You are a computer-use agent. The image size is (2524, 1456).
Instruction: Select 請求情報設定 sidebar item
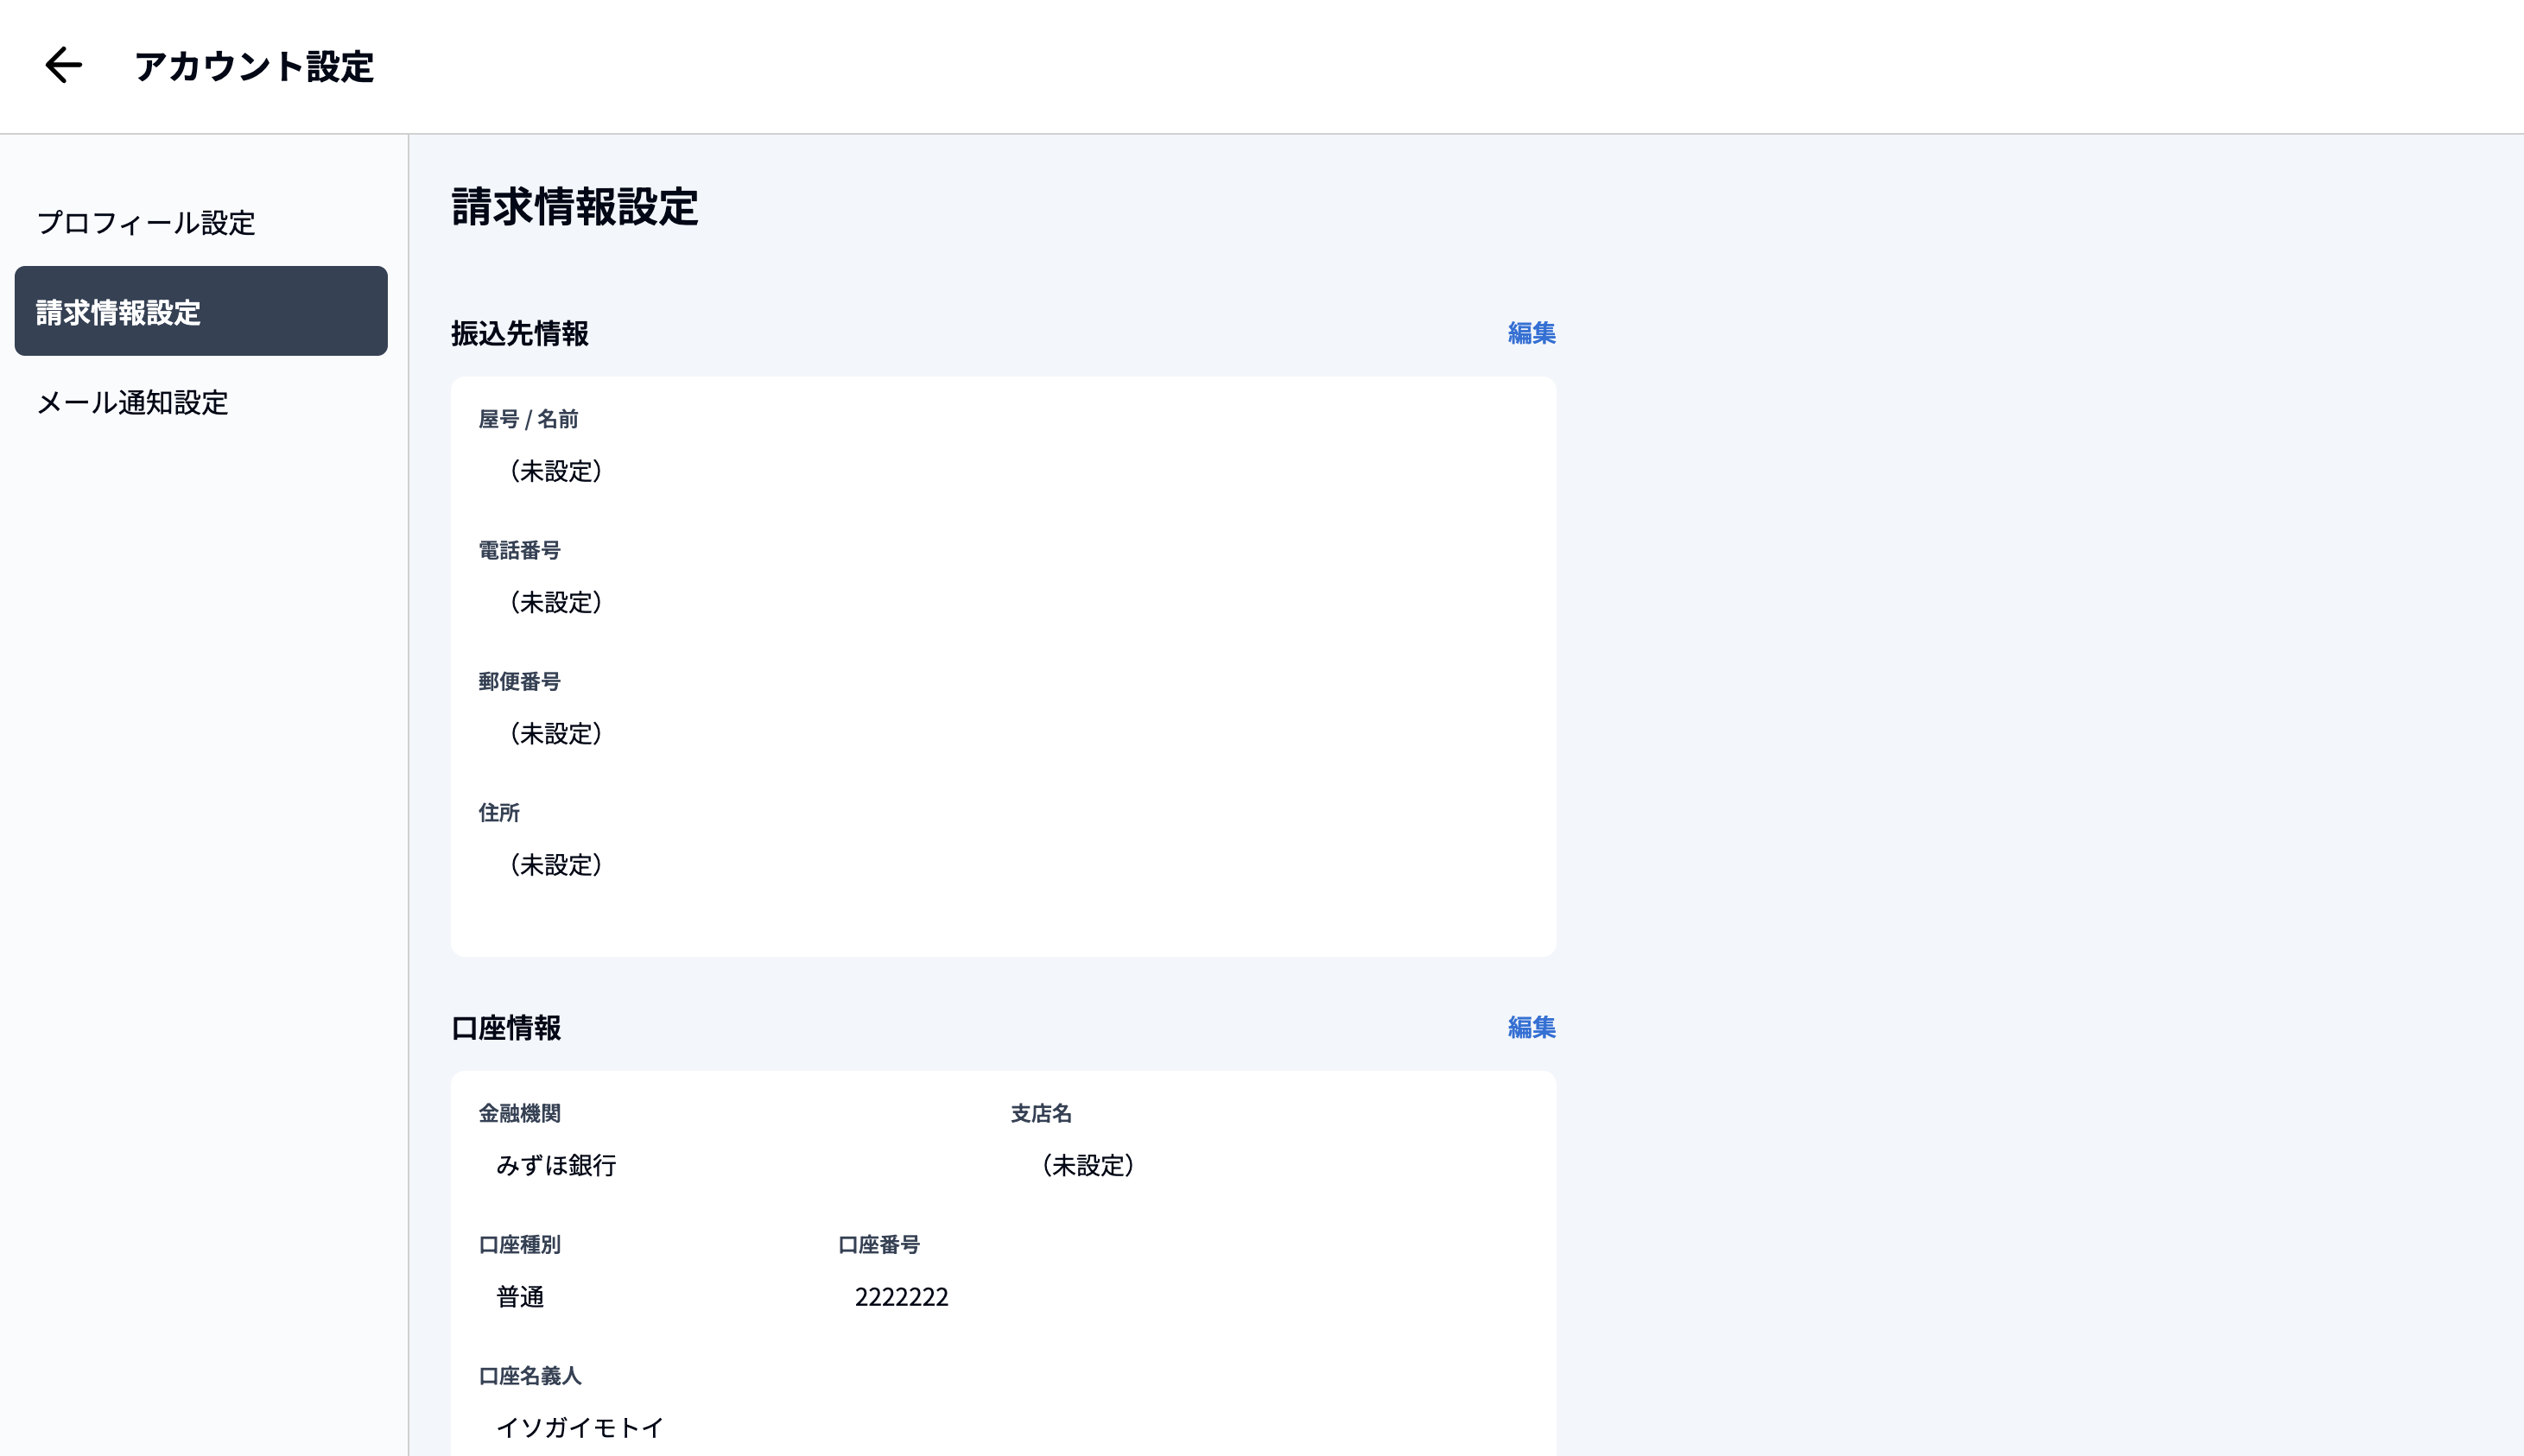click(200, 311)
